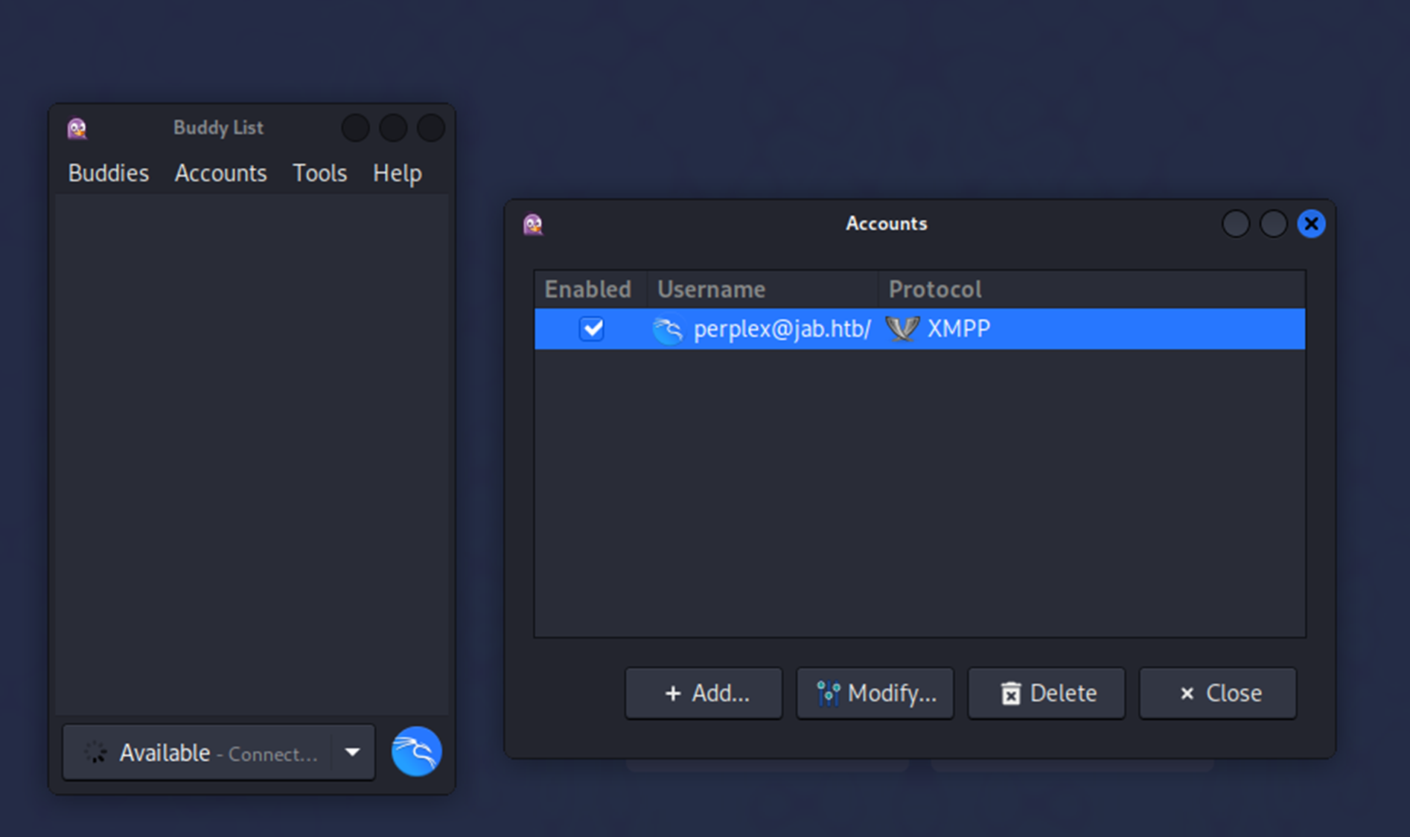Image resolution: width=1410 pixels, height=837 pixels.
Task: Open the Help menu
Action: (x=398, y=173)
